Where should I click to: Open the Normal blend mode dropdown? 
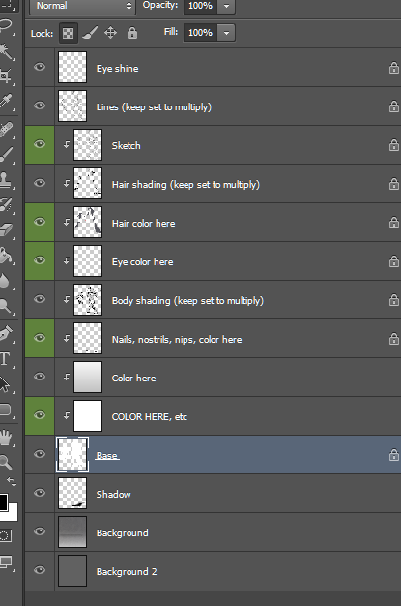[x=82, y=6]
